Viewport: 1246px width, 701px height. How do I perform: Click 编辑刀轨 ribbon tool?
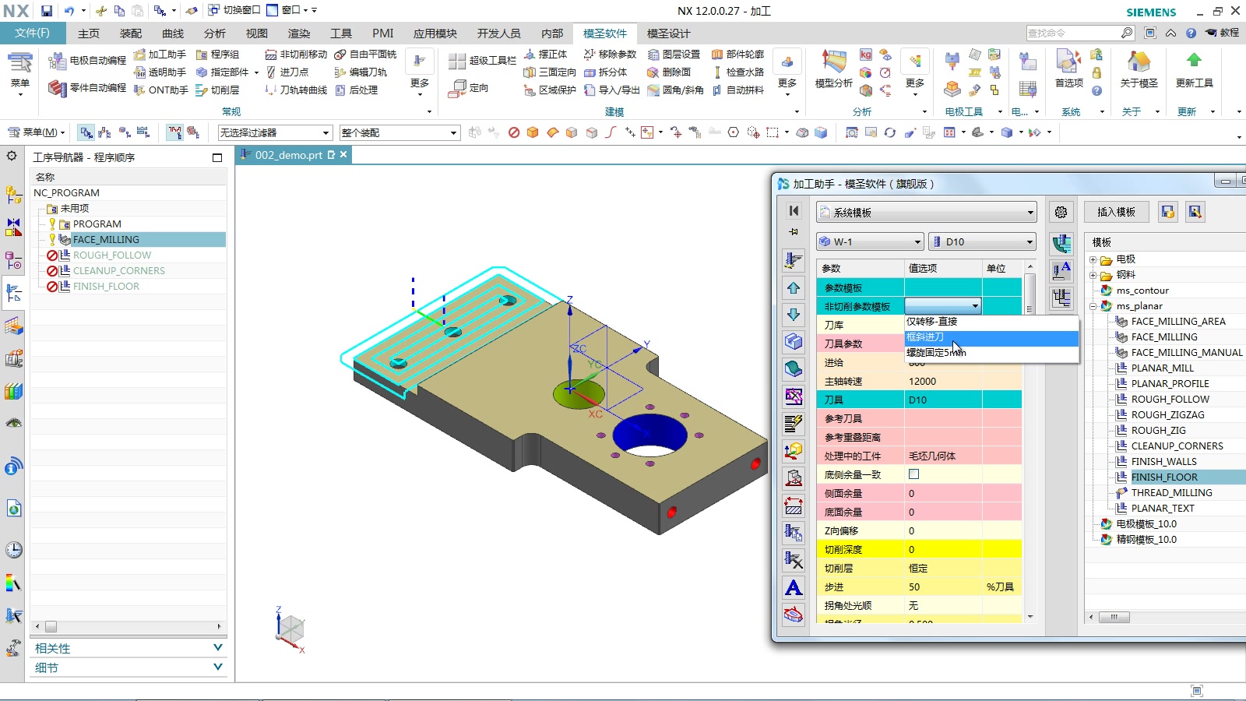tap(361, 72)
